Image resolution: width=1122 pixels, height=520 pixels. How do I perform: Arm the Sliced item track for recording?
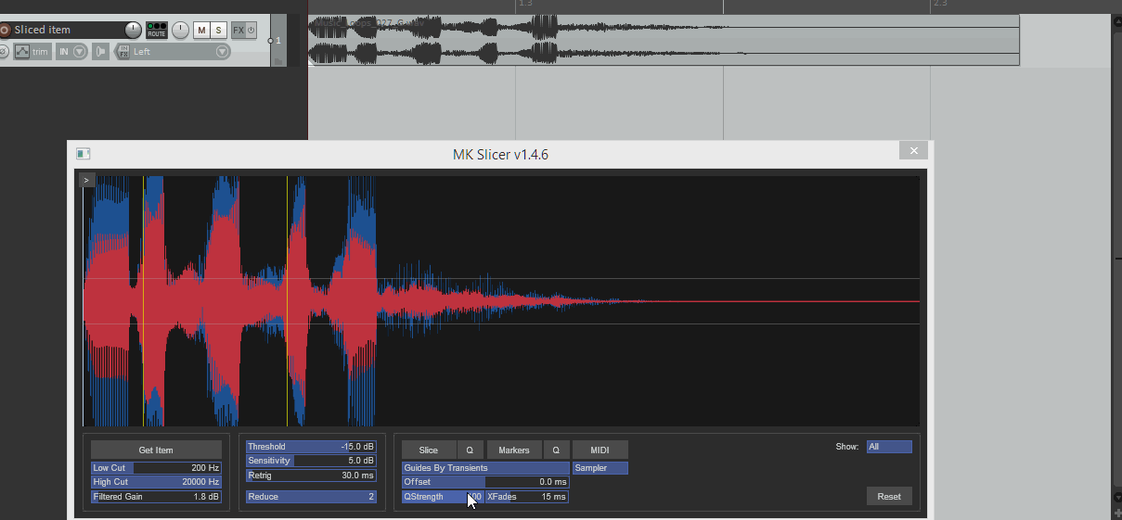point(4,30)
